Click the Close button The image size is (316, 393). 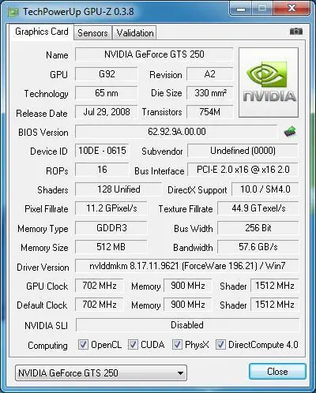(x=277, y=372)
